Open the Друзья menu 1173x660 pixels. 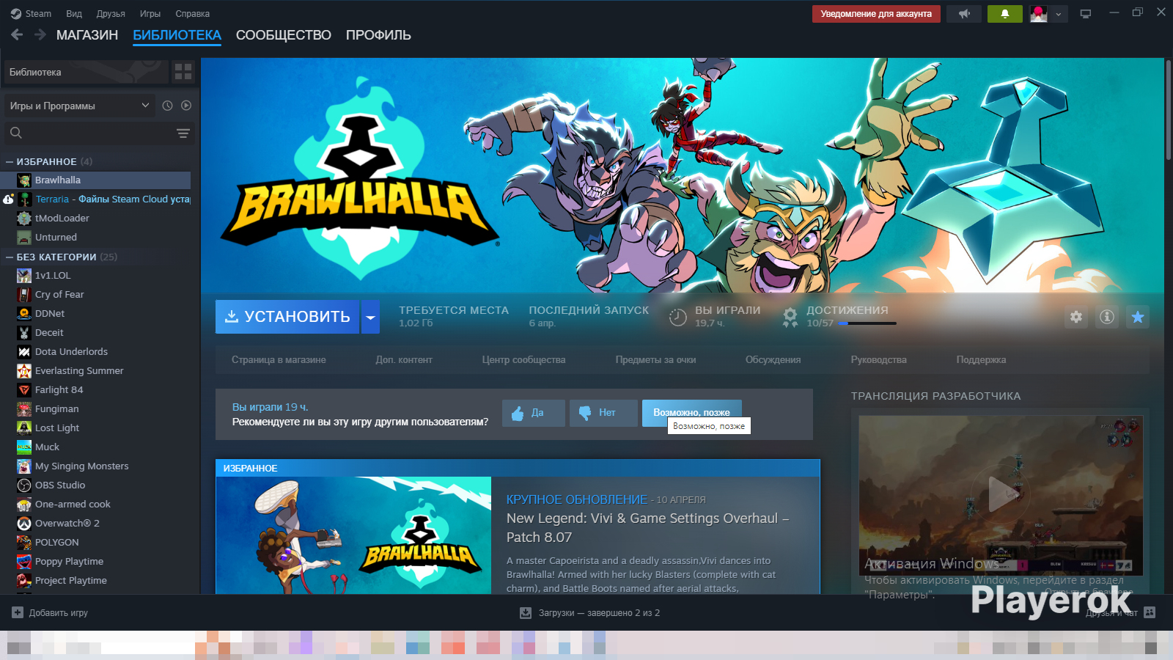click(111, 13)
